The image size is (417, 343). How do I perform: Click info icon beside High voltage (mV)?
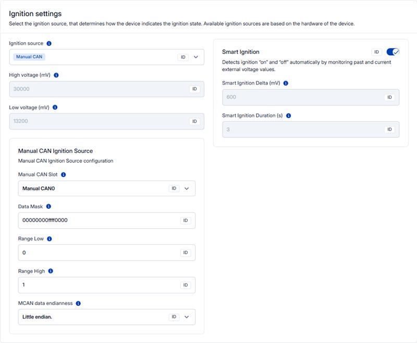point(56,75)
